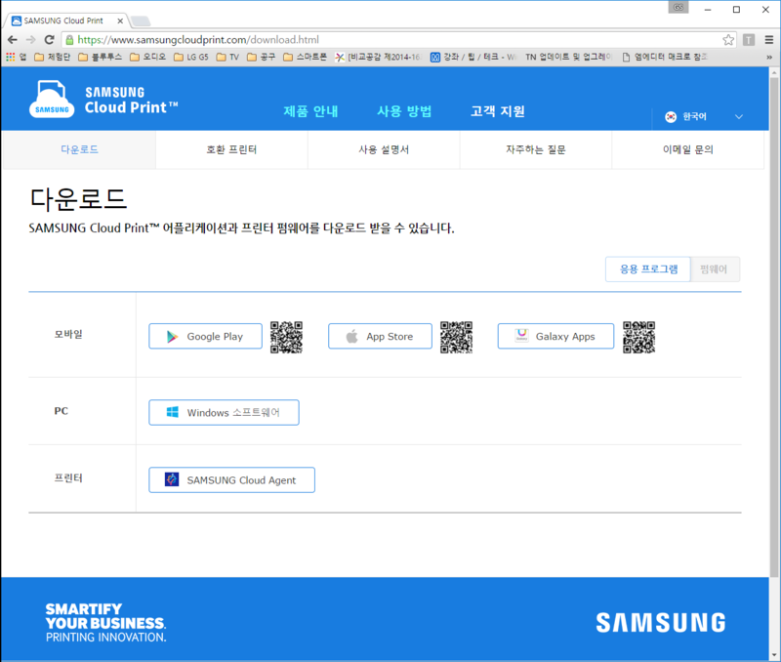
Task: Open the 오디오 bookmark folder
Action: (x=148, y=58)
